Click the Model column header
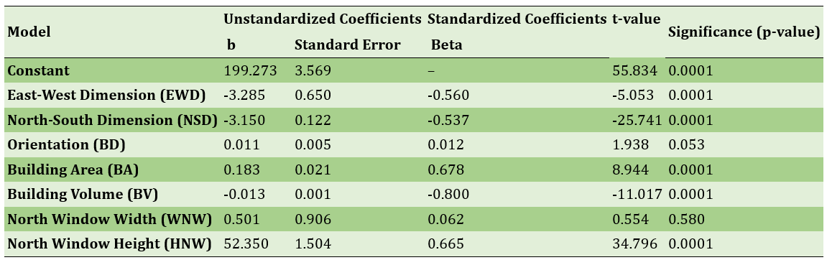This screenshot has height=260, width=827. coord(29,32)
